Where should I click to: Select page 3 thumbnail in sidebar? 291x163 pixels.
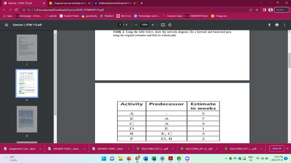(27, 119)
